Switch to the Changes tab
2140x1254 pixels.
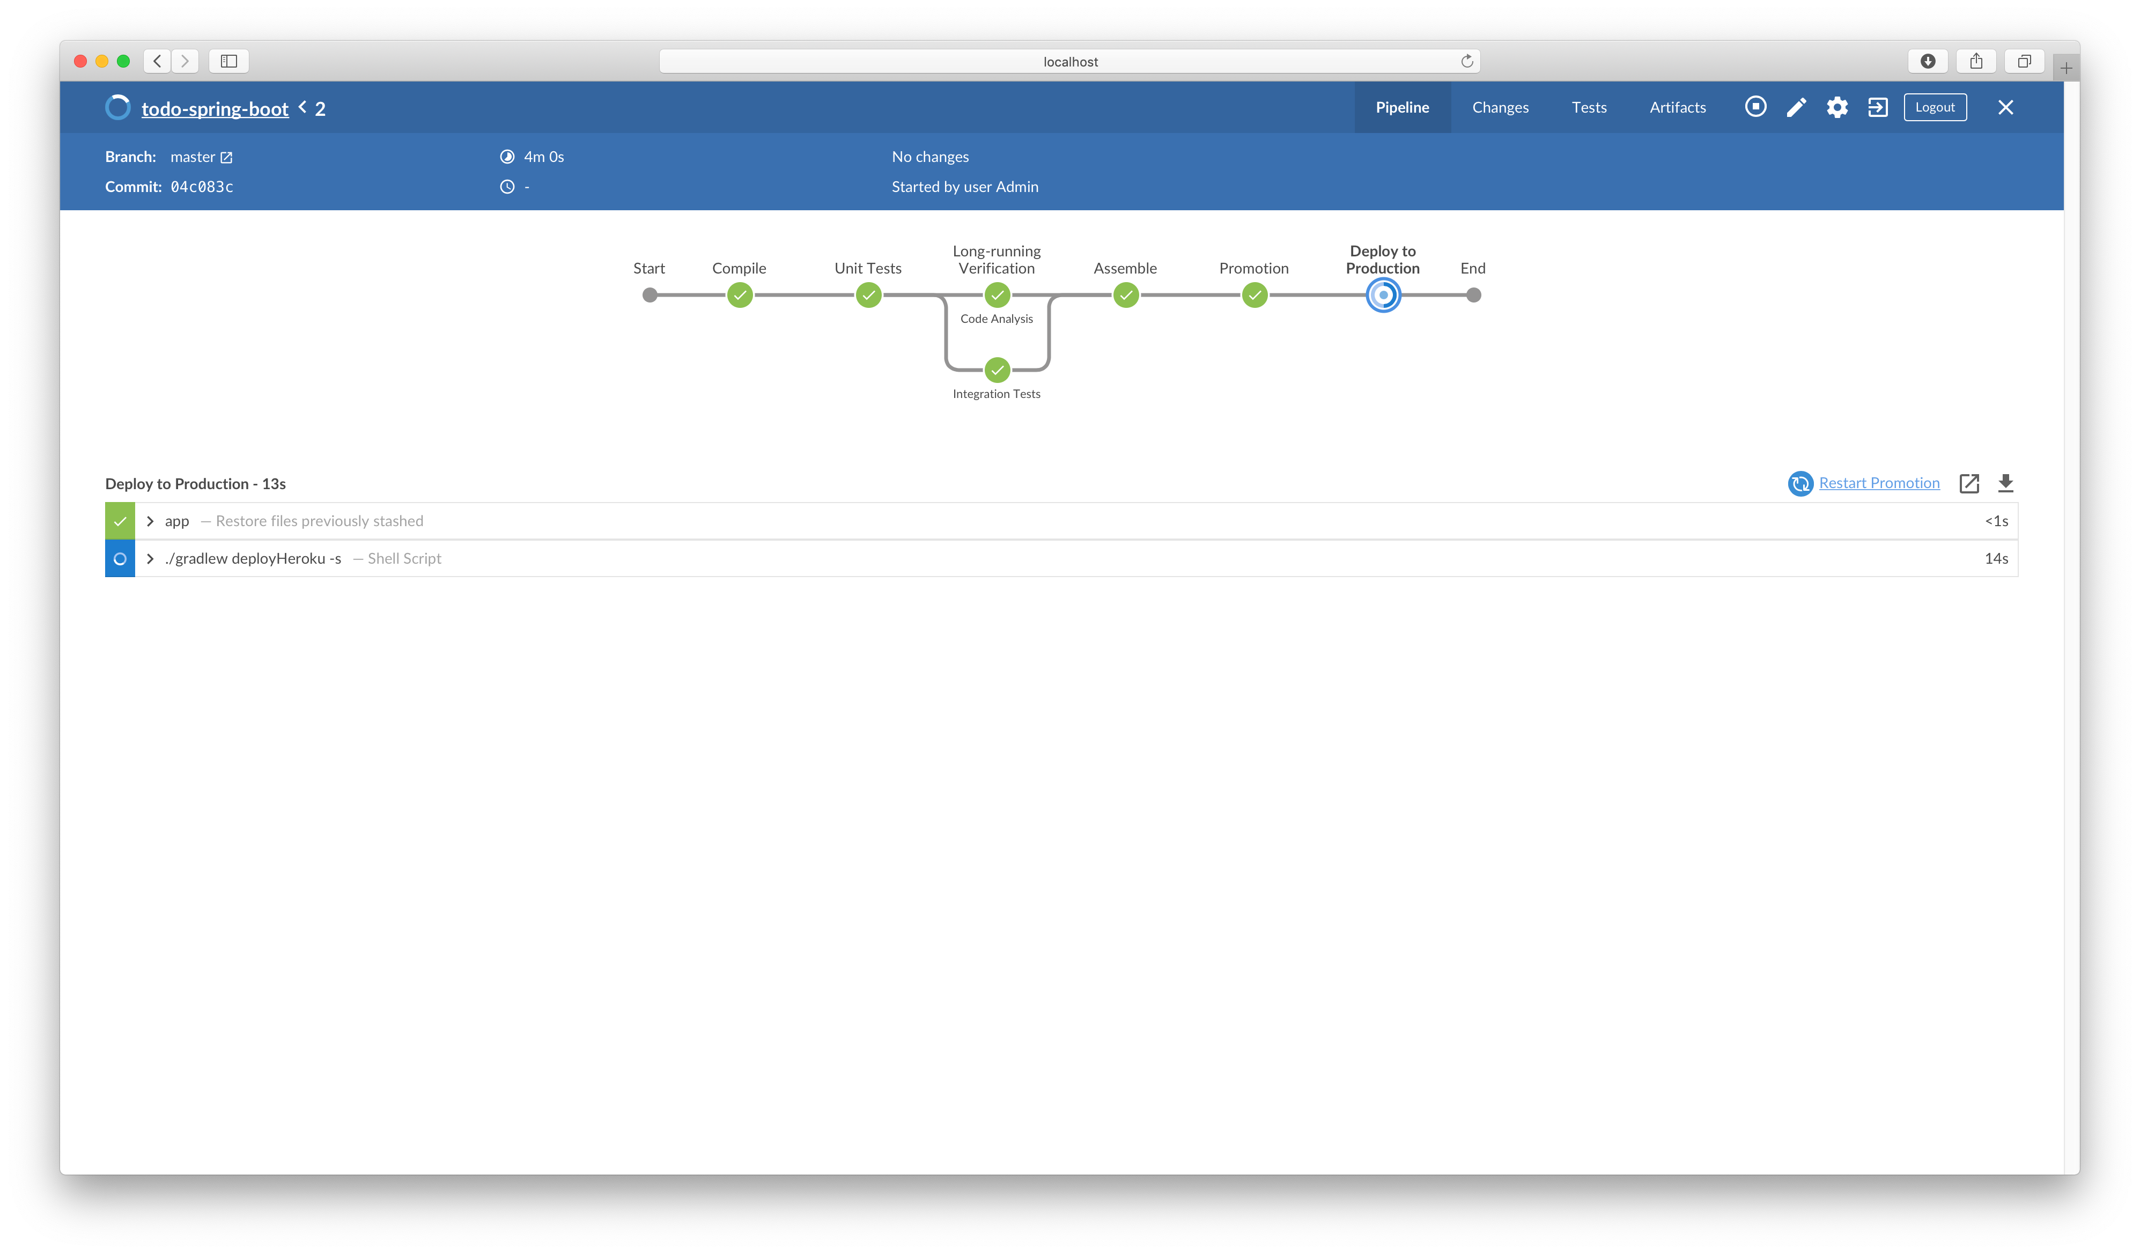pyautogui.click(x=1500, y=107)
